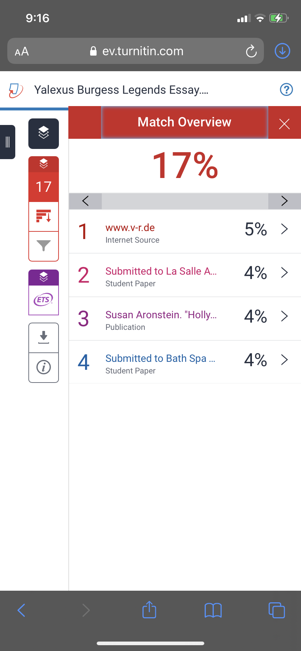
Task: Open the all sources bar chart icon
Action: point(44,217)
